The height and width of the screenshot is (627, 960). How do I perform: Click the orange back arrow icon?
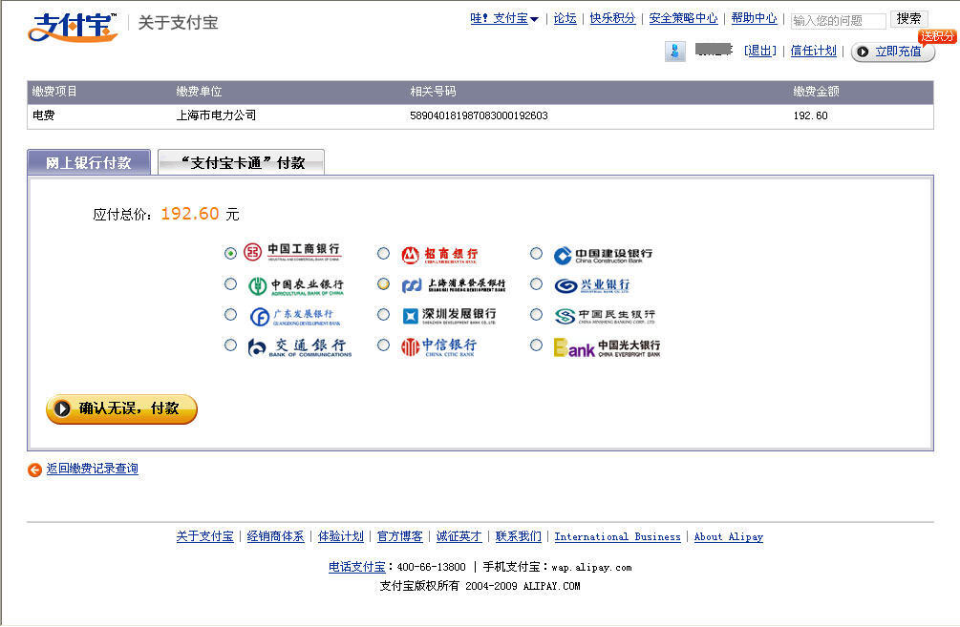pos(35,470)
